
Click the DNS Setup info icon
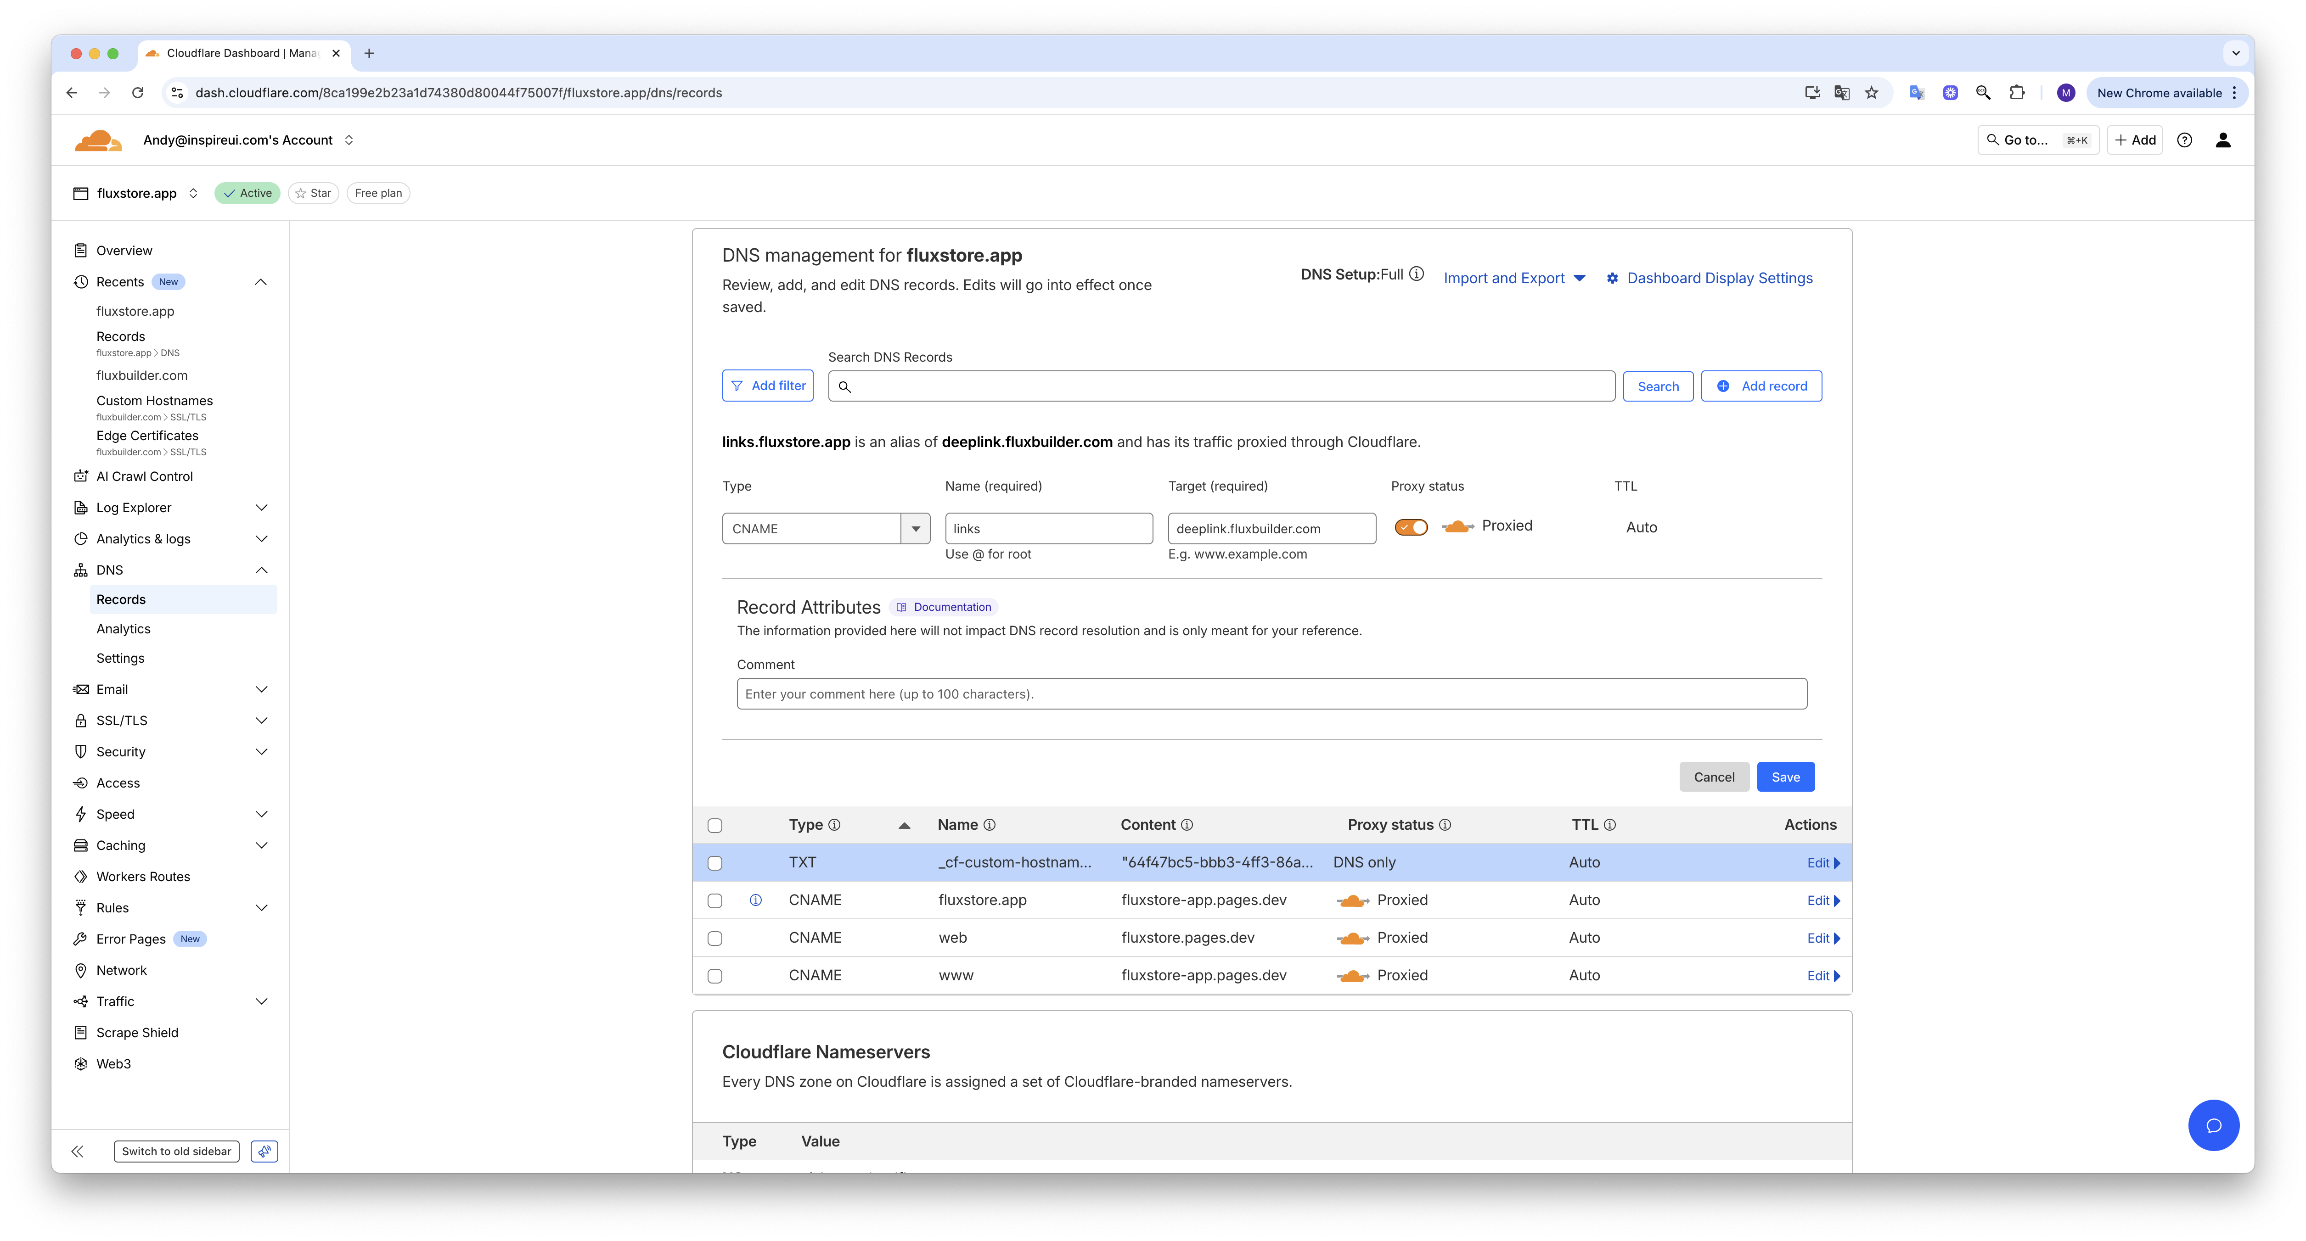[1416, 275]
